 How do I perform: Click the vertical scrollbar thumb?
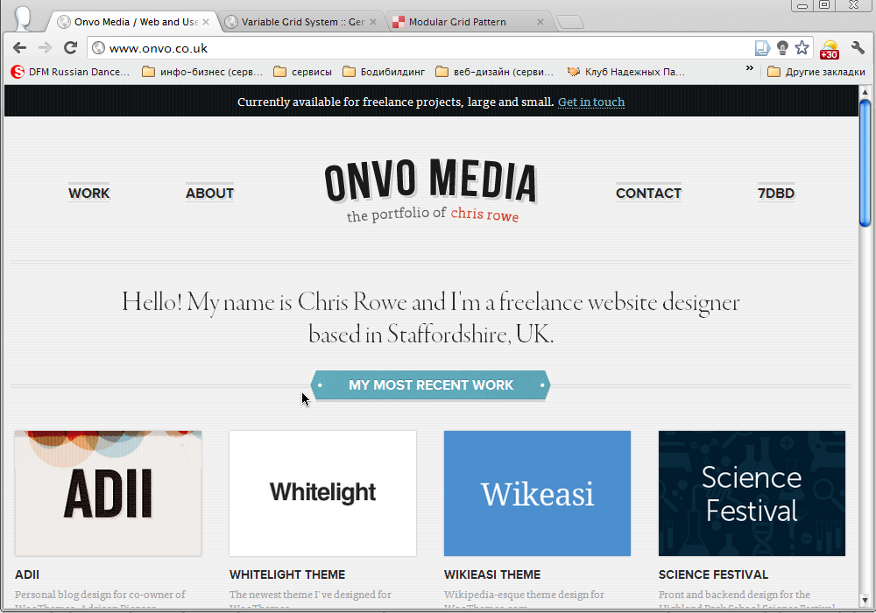pyautogui.click(x=865, y=163)
